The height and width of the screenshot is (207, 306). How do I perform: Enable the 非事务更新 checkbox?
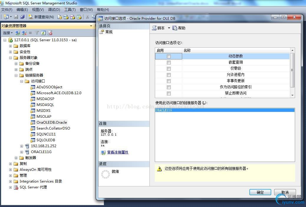click(169, 81)
